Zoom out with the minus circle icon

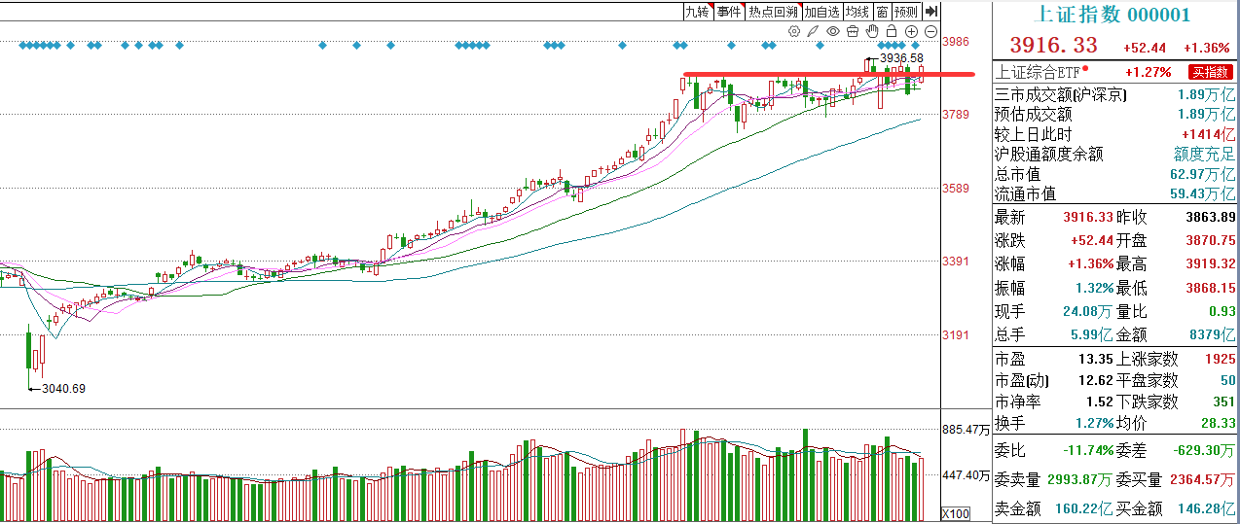click(931, 31)
